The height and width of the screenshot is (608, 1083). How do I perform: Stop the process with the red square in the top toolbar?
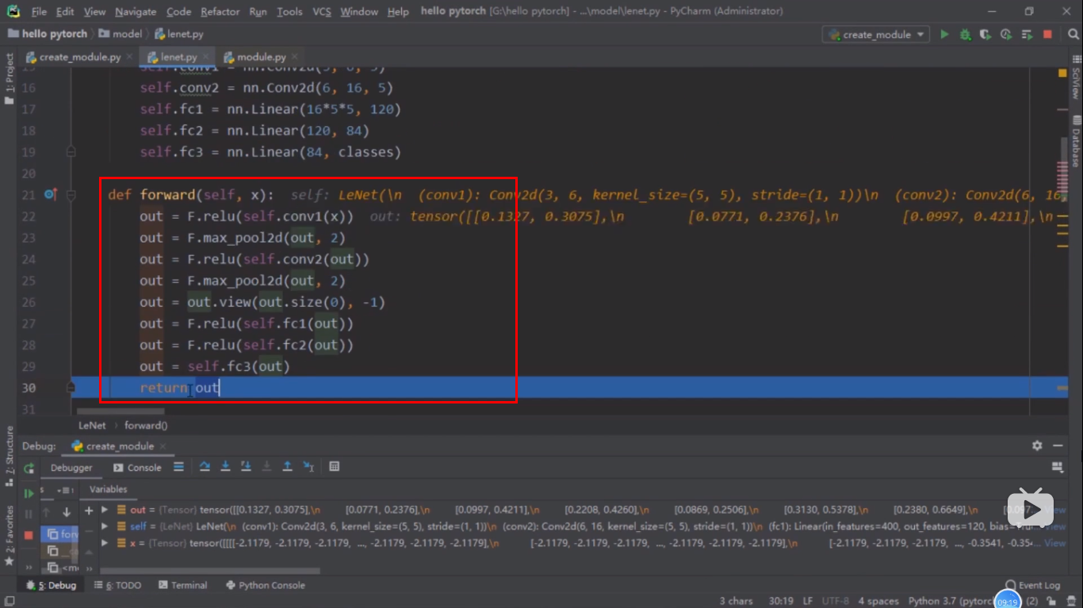click(1047, 35)
